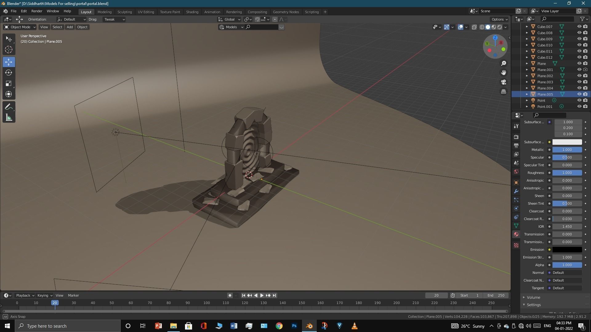Screen dimensions: 591x332
Task: Switch to UV Editing workspace tab
Action: click(x=146, y=12)
